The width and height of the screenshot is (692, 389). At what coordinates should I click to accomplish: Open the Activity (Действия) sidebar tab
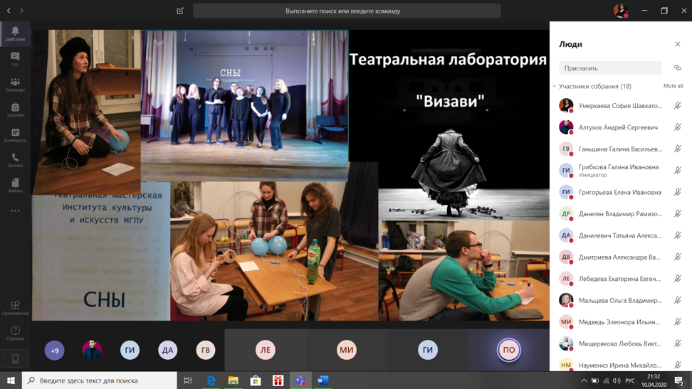click(x=15, y=33)
